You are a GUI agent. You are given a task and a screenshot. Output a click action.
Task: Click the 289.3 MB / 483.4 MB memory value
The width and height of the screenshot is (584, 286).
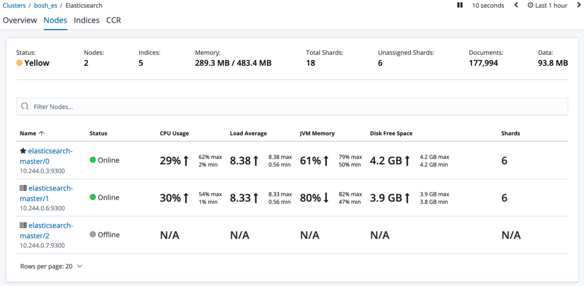coord(233,63)
